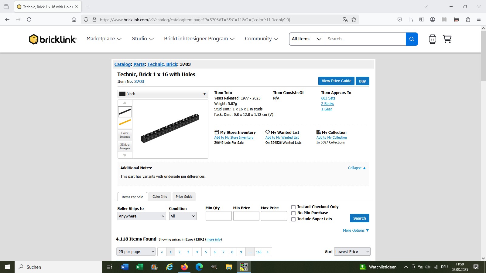This screenshot has height=273, width=486.
Task: Click the translate page icon
Action: tap(345, 19)
